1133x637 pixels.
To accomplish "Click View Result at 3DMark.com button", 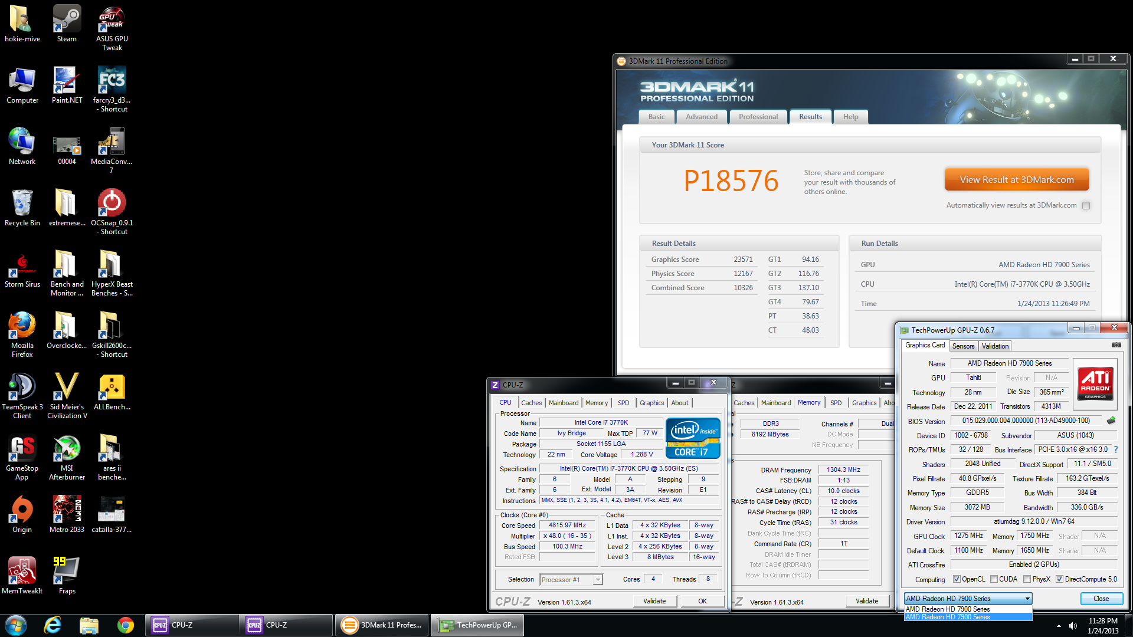I will tap(1017, 180).
